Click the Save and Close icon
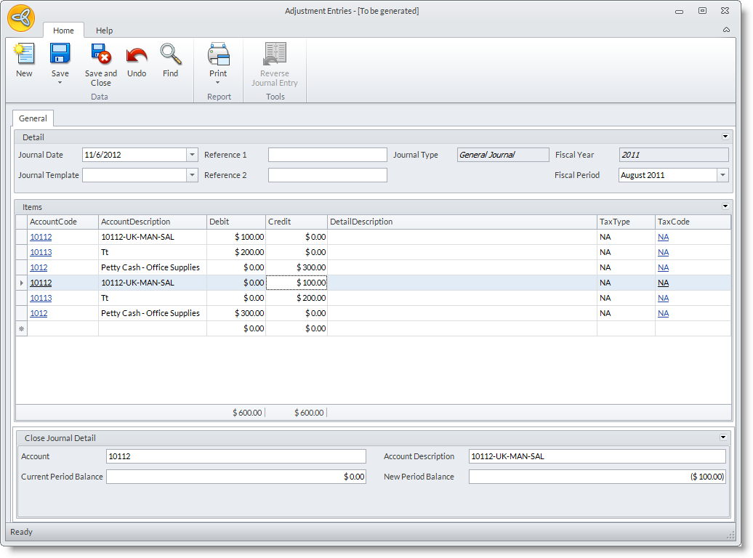Screen dimensions: 753x558 [x=100, y=54]
